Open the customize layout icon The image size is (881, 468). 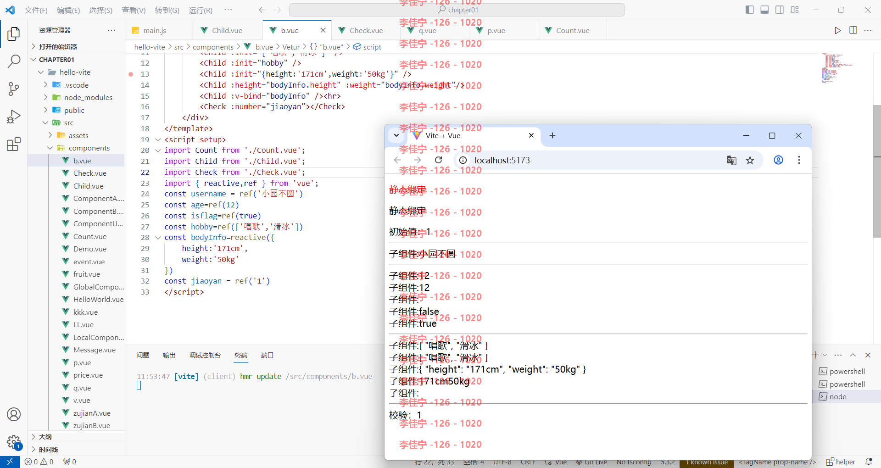pyautogui.click(x=795, y=10)
